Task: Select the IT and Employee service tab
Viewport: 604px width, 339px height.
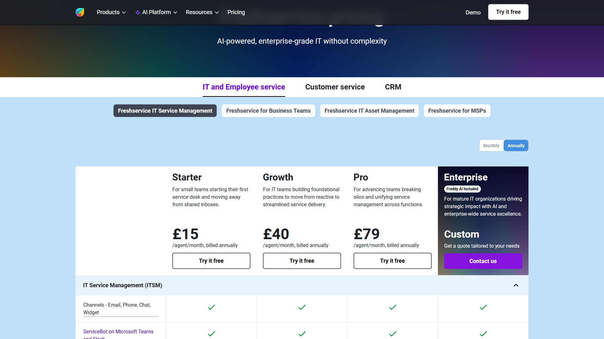Action: pyautogui.click(x=244, y=87)
